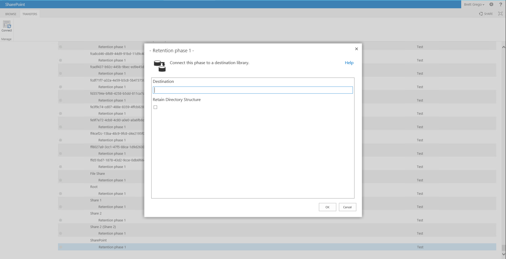Toggle focus on content icon
Viewport: 506px width, 259px height.
[500, 14]
